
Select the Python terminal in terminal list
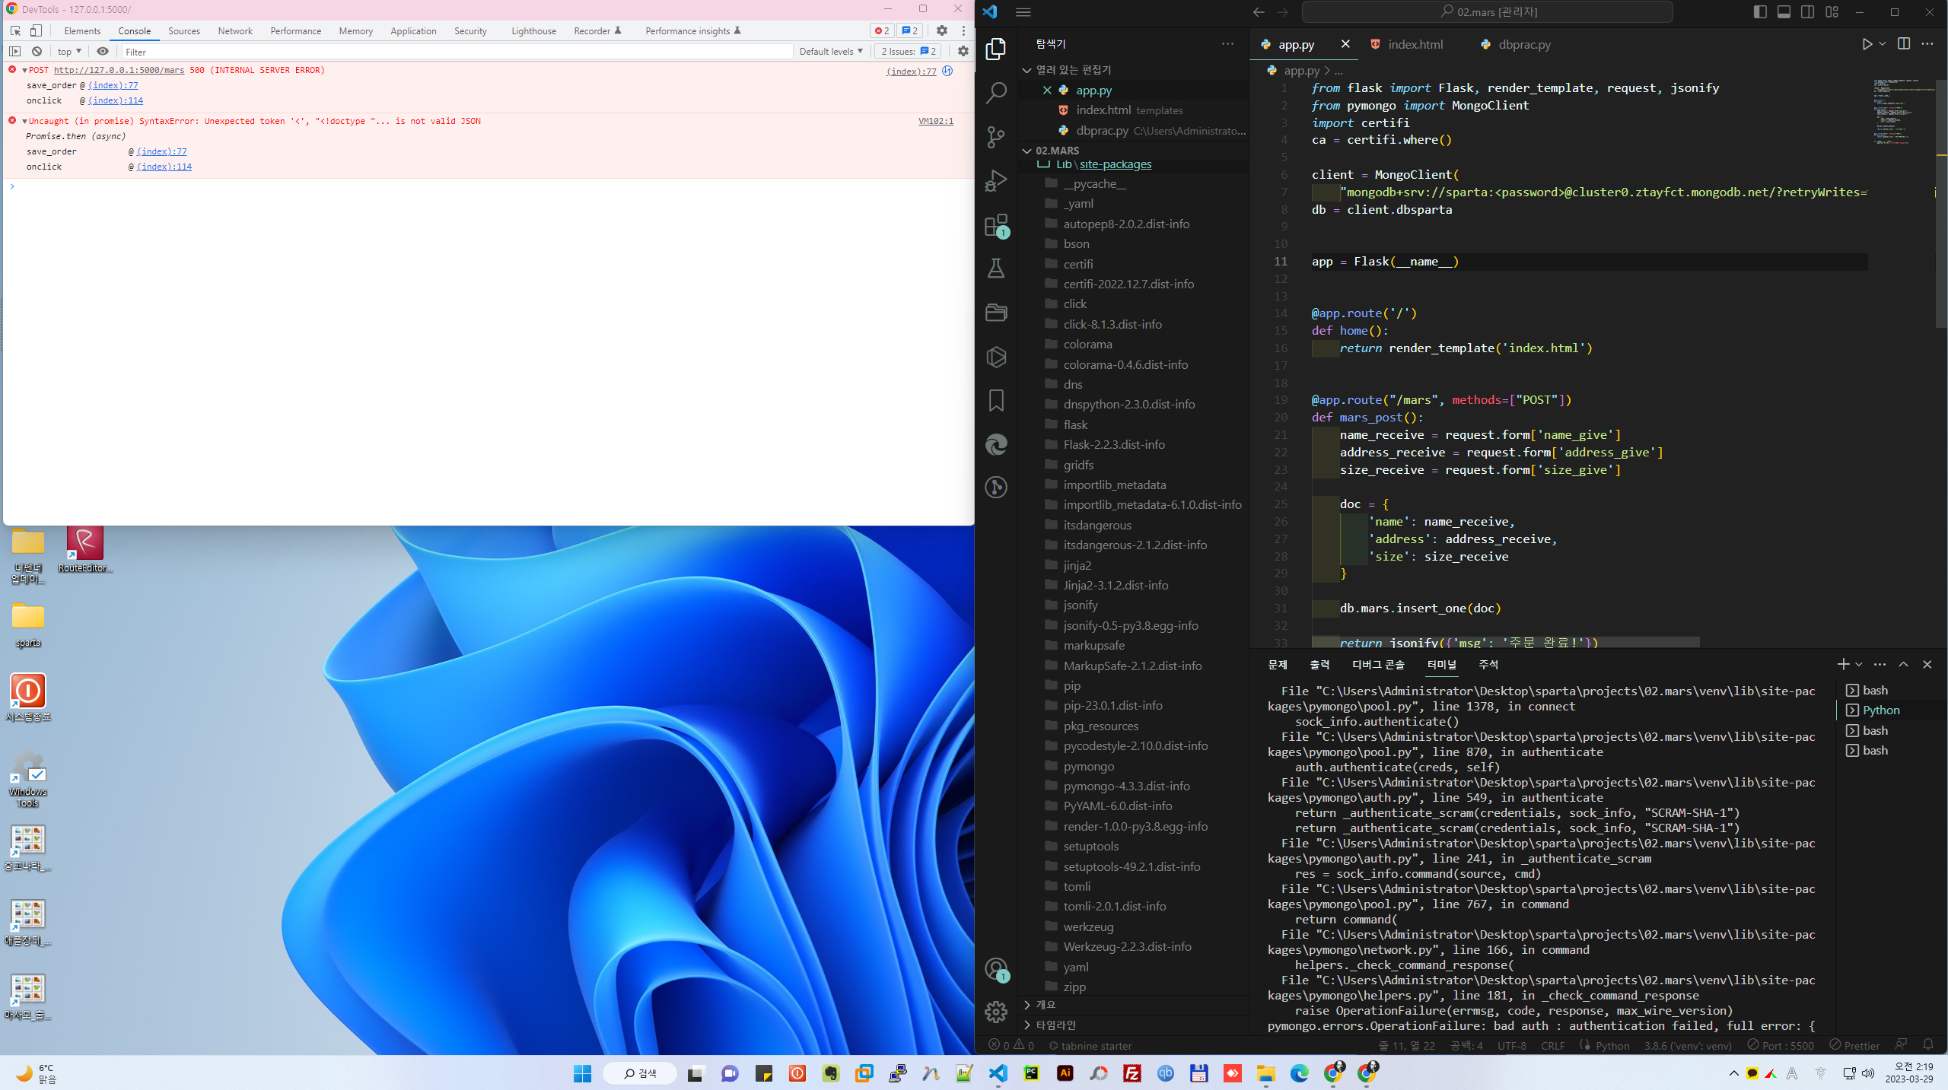point(1881,710)
